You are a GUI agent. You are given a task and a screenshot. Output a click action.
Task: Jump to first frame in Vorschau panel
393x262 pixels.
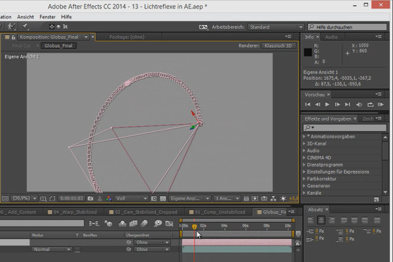(x=308, y=104)
